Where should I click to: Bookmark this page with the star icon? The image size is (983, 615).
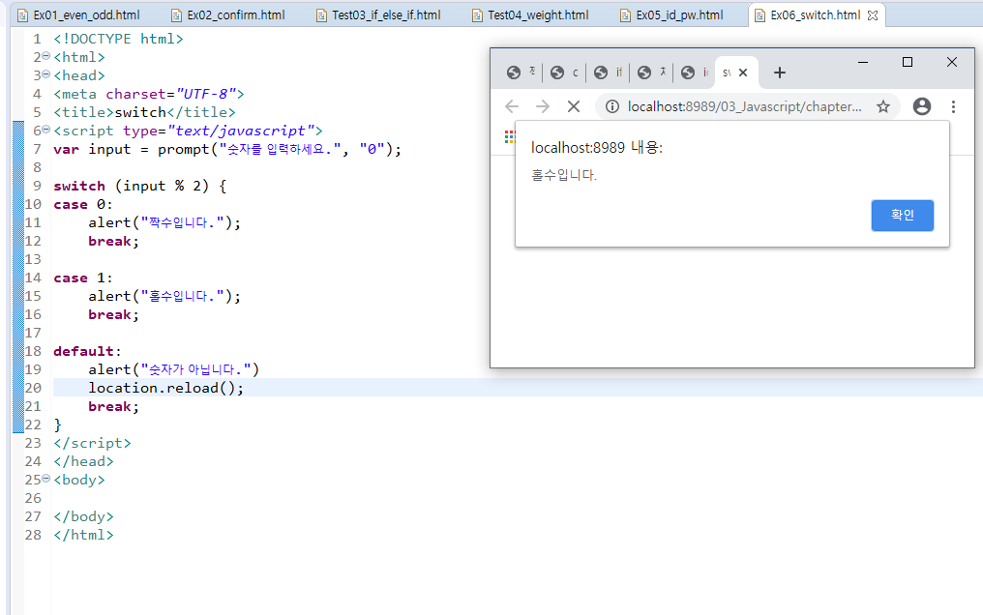pyautogui.click(x=883, y=106)
